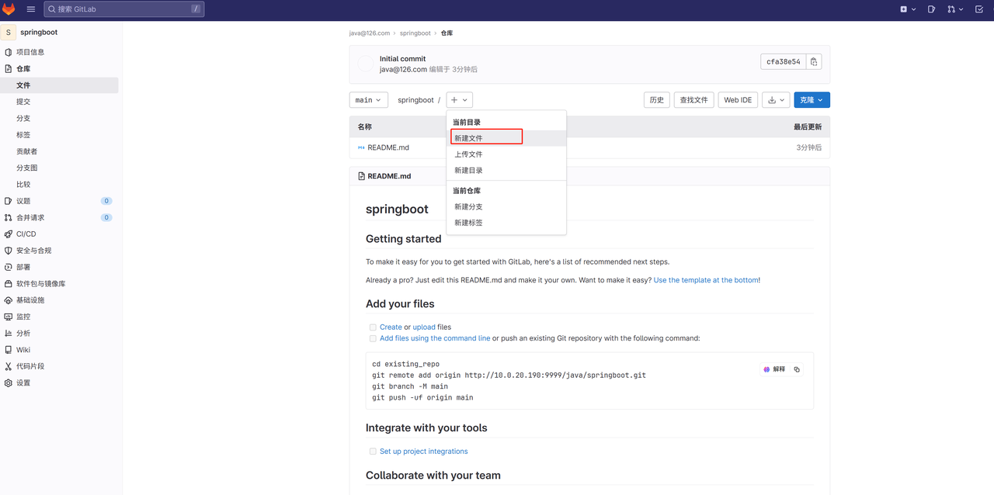Open the CI/CD sidebar section
This screenshot has width=994, height=495.
26,234
